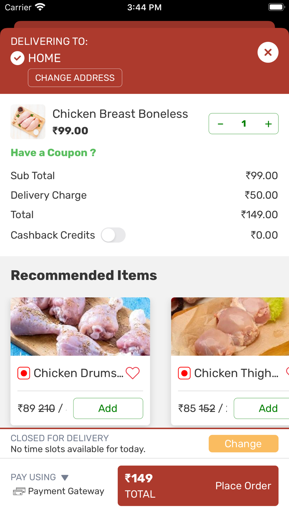Increase Chicken Breast Boneless quantity with plus
The height and width of the screenshot is (513, 289).
[268, 124]
